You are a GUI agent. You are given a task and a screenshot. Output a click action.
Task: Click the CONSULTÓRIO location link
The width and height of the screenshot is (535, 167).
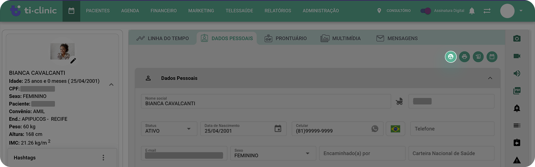(394, 11)
